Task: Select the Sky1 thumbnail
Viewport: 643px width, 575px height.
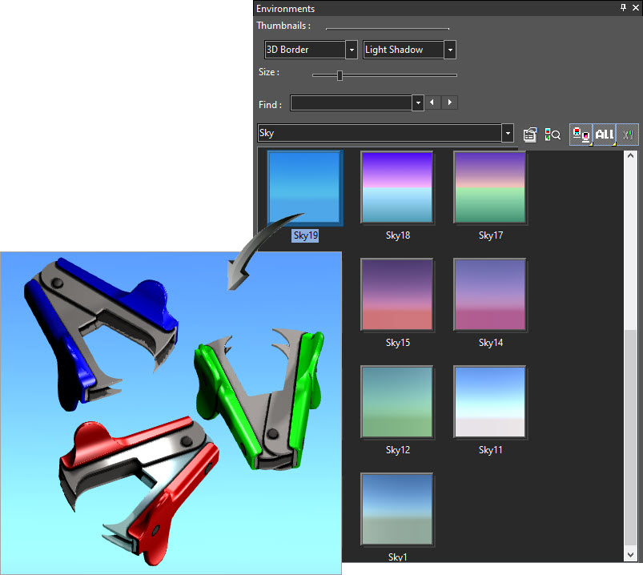Action: [397, 509]
